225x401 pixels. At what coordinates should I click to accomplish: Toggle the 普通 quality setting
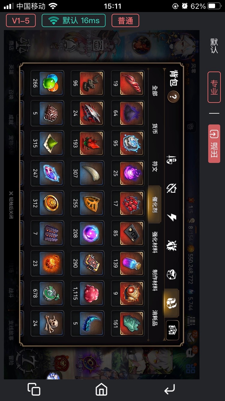[125, 21]
